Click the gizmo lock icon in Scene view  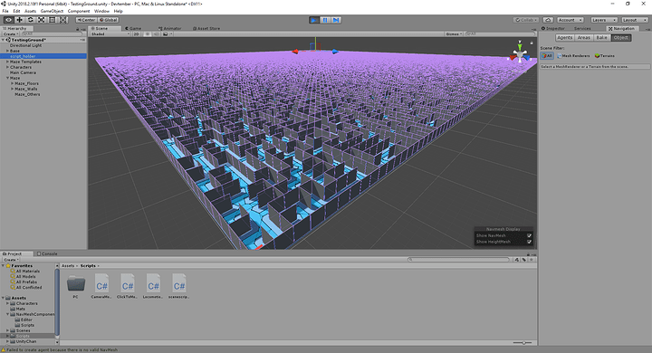pos(532,43)
